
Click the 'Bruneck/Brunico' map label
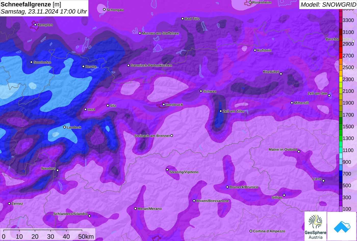(x=244, y=187)
